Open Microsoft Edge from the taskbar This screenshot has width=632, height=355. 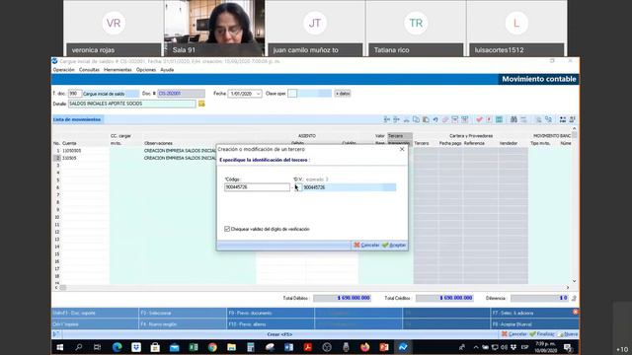[118, 347]
